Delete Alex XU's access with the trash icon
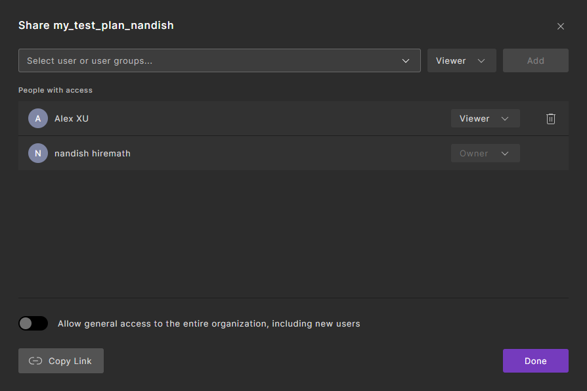Image resolution: width=587 pixels, height=391 pixels. tap(551, 119)
